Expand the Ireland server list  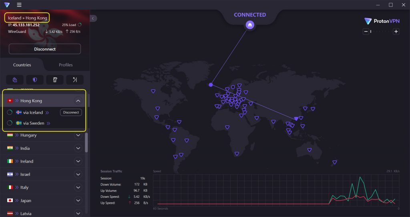78,161
